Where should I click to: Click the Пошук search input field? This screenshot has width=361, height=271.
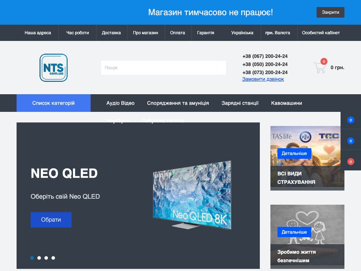click(159, 68)
